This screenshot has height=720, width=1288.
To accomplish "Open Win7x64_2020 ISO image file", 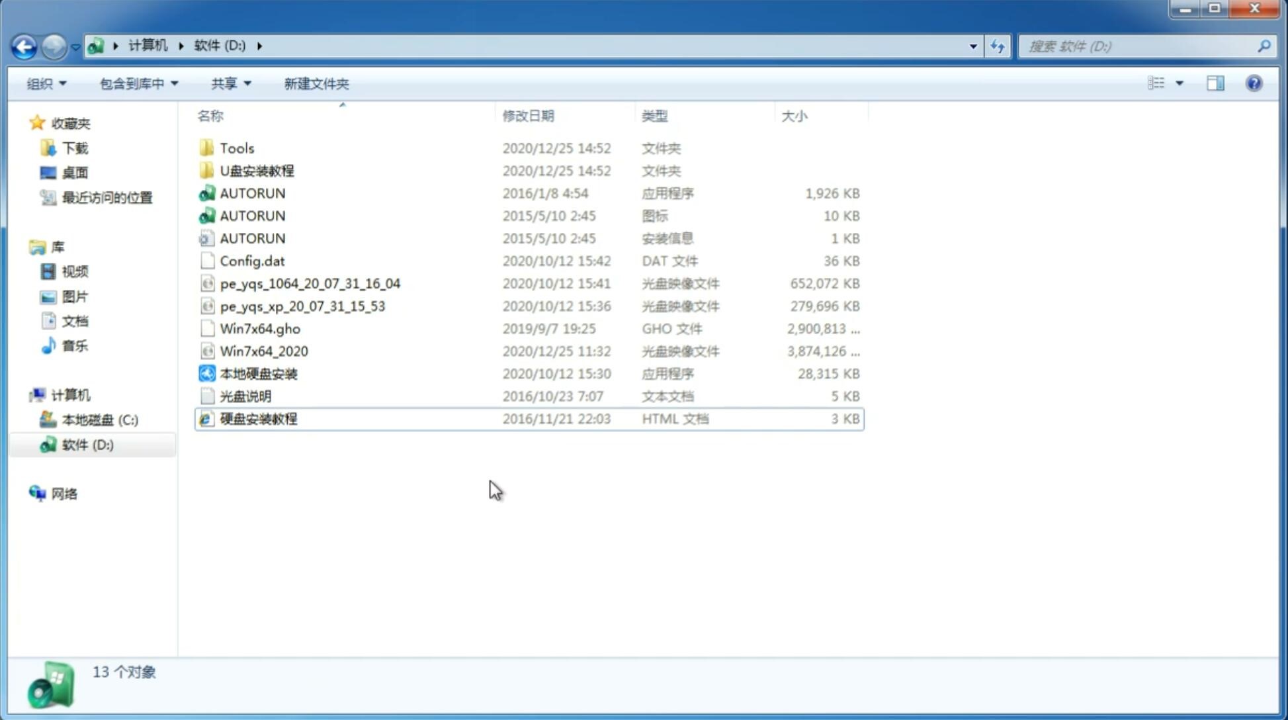I will click(x=265, y=350).
